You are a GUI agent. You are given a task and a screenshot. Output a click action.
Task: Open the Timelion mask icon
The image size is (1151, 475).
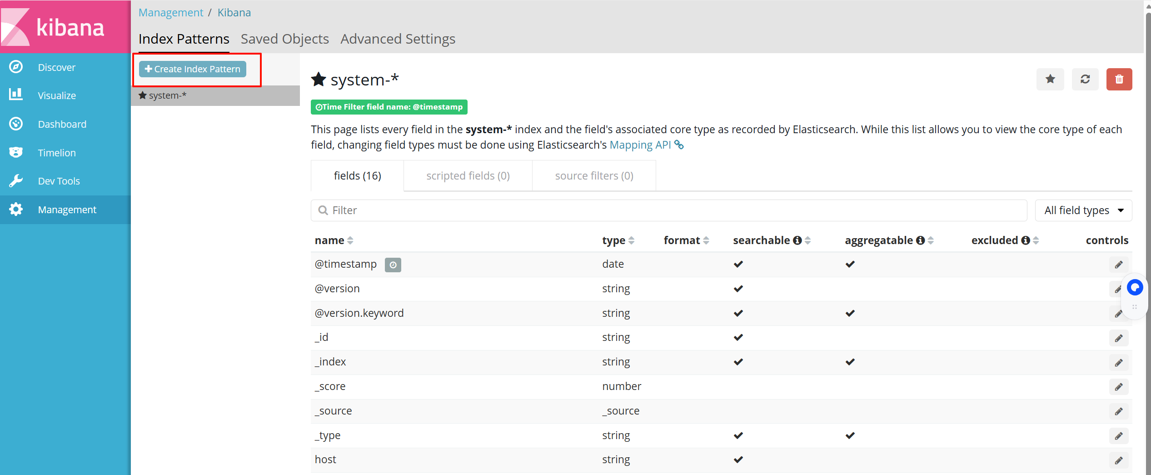(16, 152)
